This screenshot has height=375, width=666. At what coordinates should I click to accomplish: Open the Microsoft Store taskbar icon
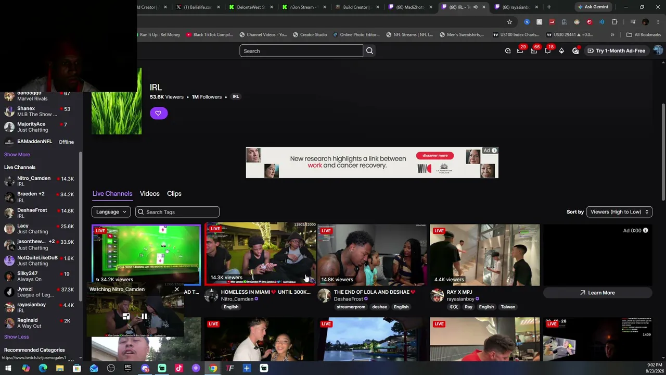[76, 368]
